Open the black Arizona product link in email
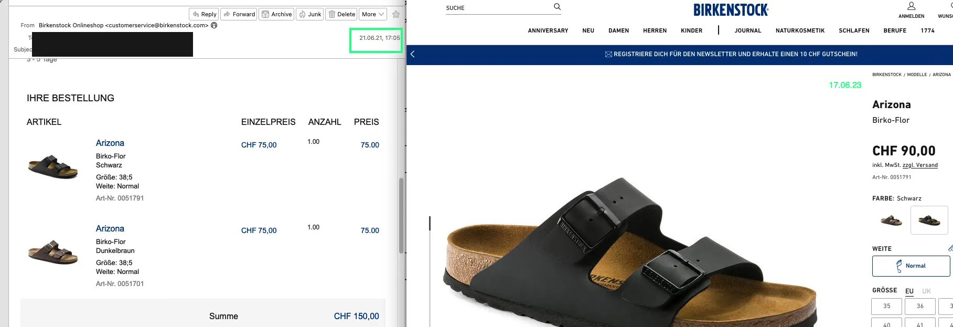The width and height of the screenshot is (953, 327). pos(110,143)
